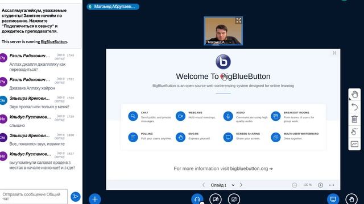
Task: Click the Chat feature icon on slide
Action: 133,116
